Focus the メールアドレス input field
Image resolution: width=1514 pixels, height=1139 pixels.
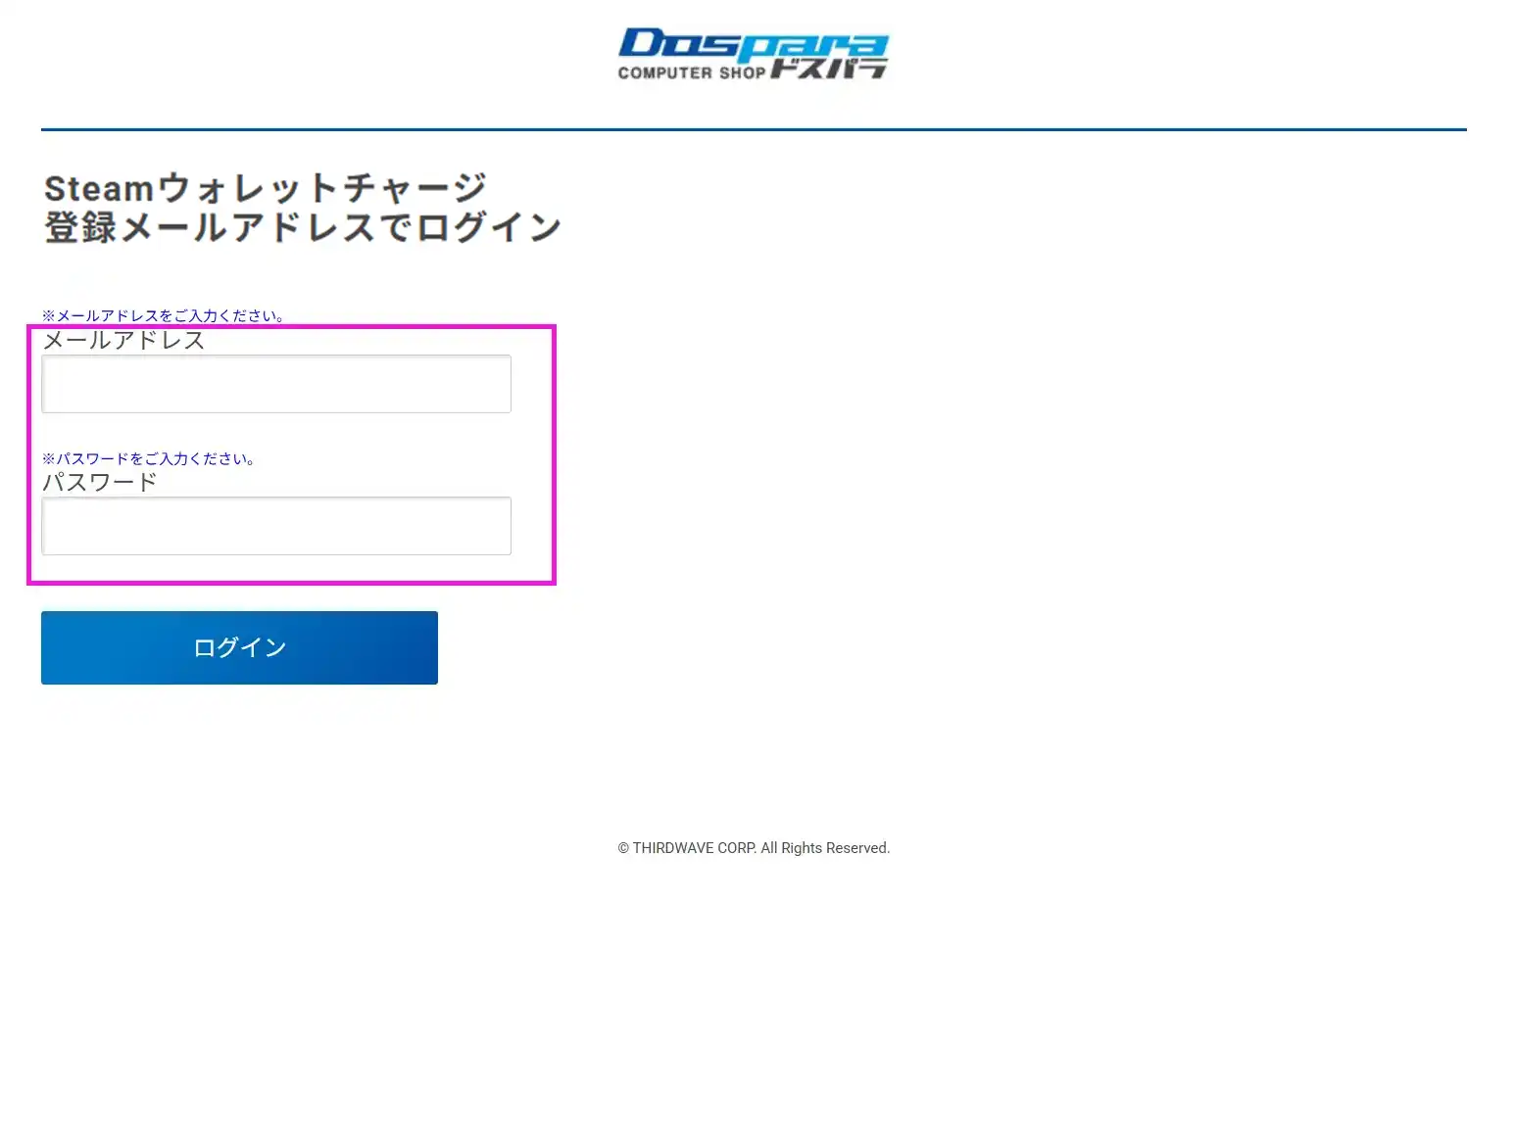276,384
